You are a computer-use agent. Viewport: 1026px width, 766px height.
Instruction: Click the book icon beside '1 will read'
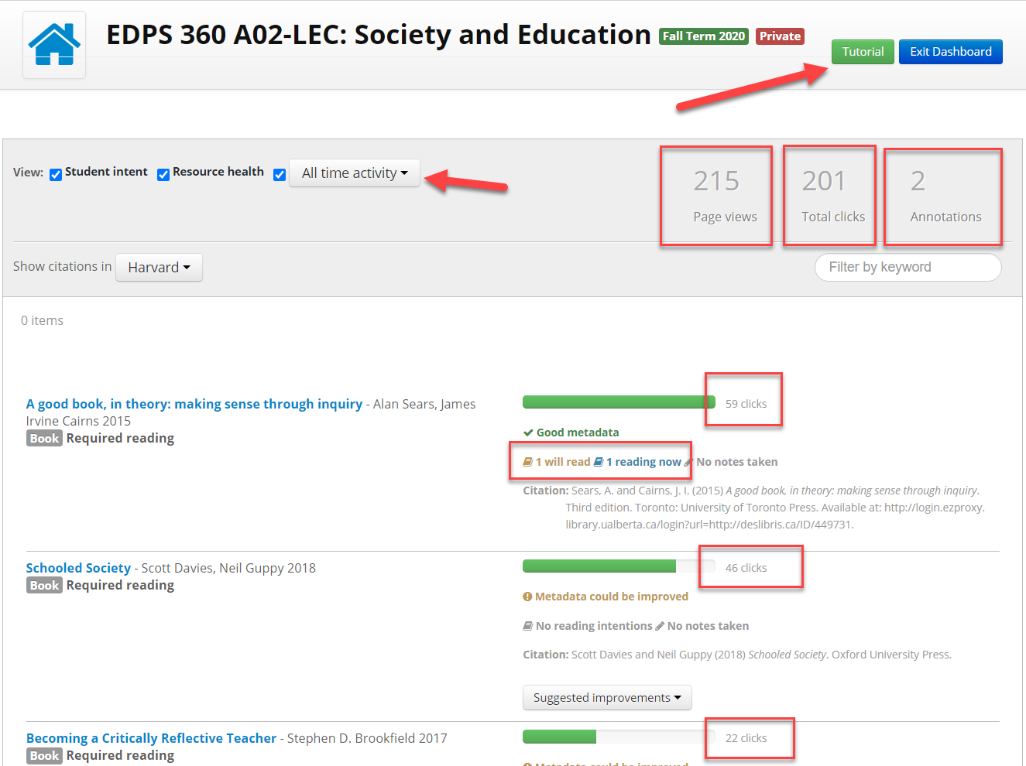[x=527, y=462]
